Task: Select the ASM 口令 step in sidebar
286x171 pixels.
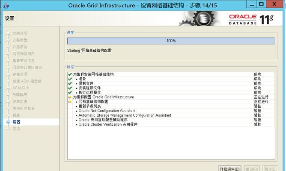Action: pos(21,88)
